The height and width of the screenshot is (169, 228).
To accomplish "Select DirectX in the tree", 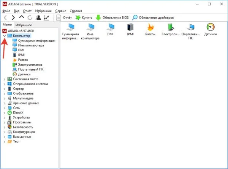I will (18, 113).
